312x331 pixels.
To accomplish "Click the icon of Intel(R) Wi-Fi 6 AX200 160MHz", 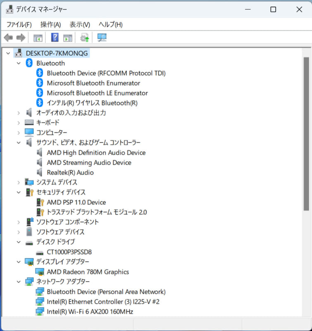I will (x=40, y=312).
